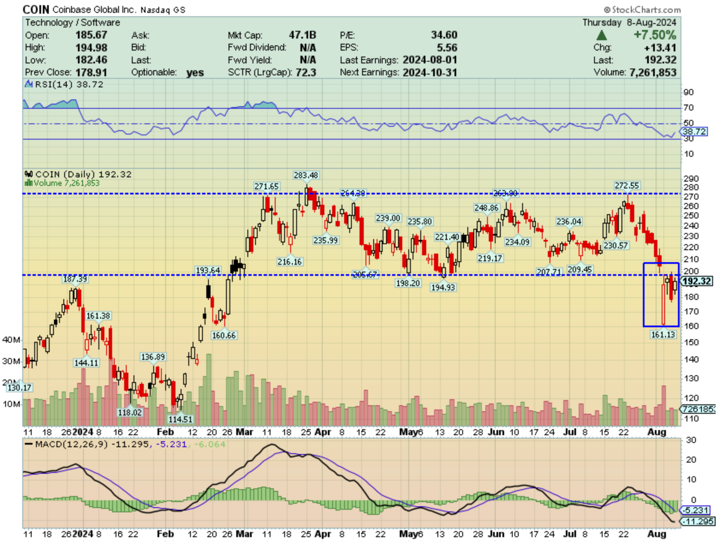This screenshot has height=544, width=725.
Task: Click the 209.45 price label
Action: point(580,269)
